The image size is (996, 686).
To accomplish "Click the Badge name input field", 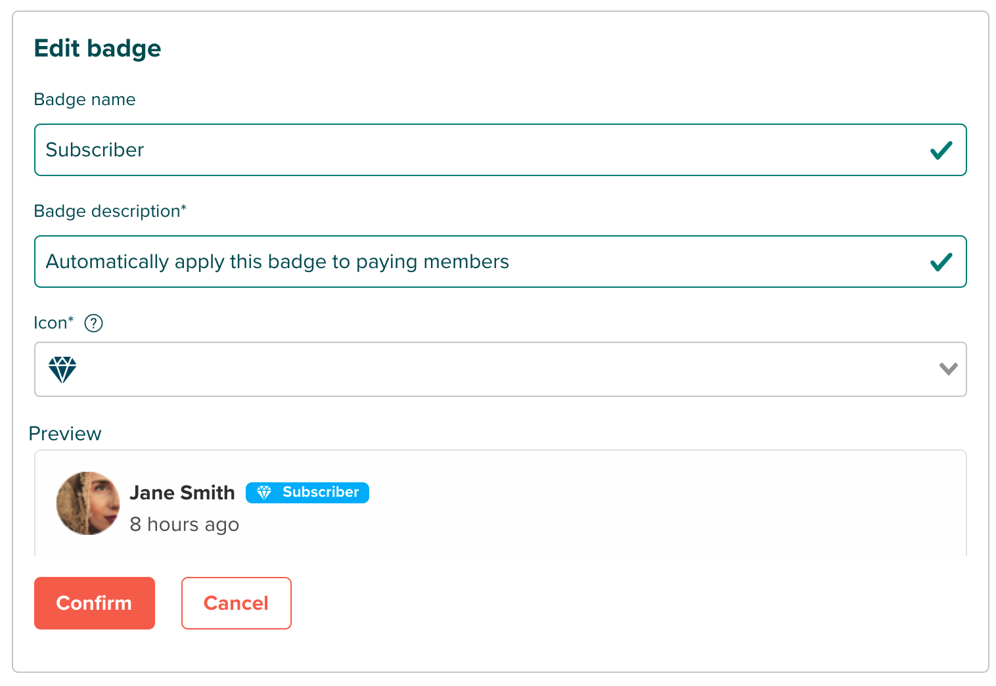I will tap(500, 150).
